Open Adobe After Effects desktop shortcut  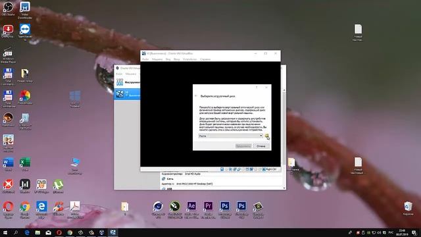tap(191, 210)
